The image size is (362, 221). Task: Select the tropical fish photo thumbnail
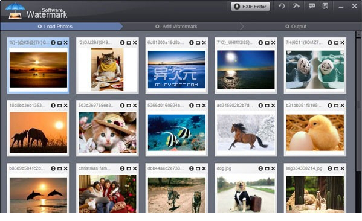pos(176,132)
